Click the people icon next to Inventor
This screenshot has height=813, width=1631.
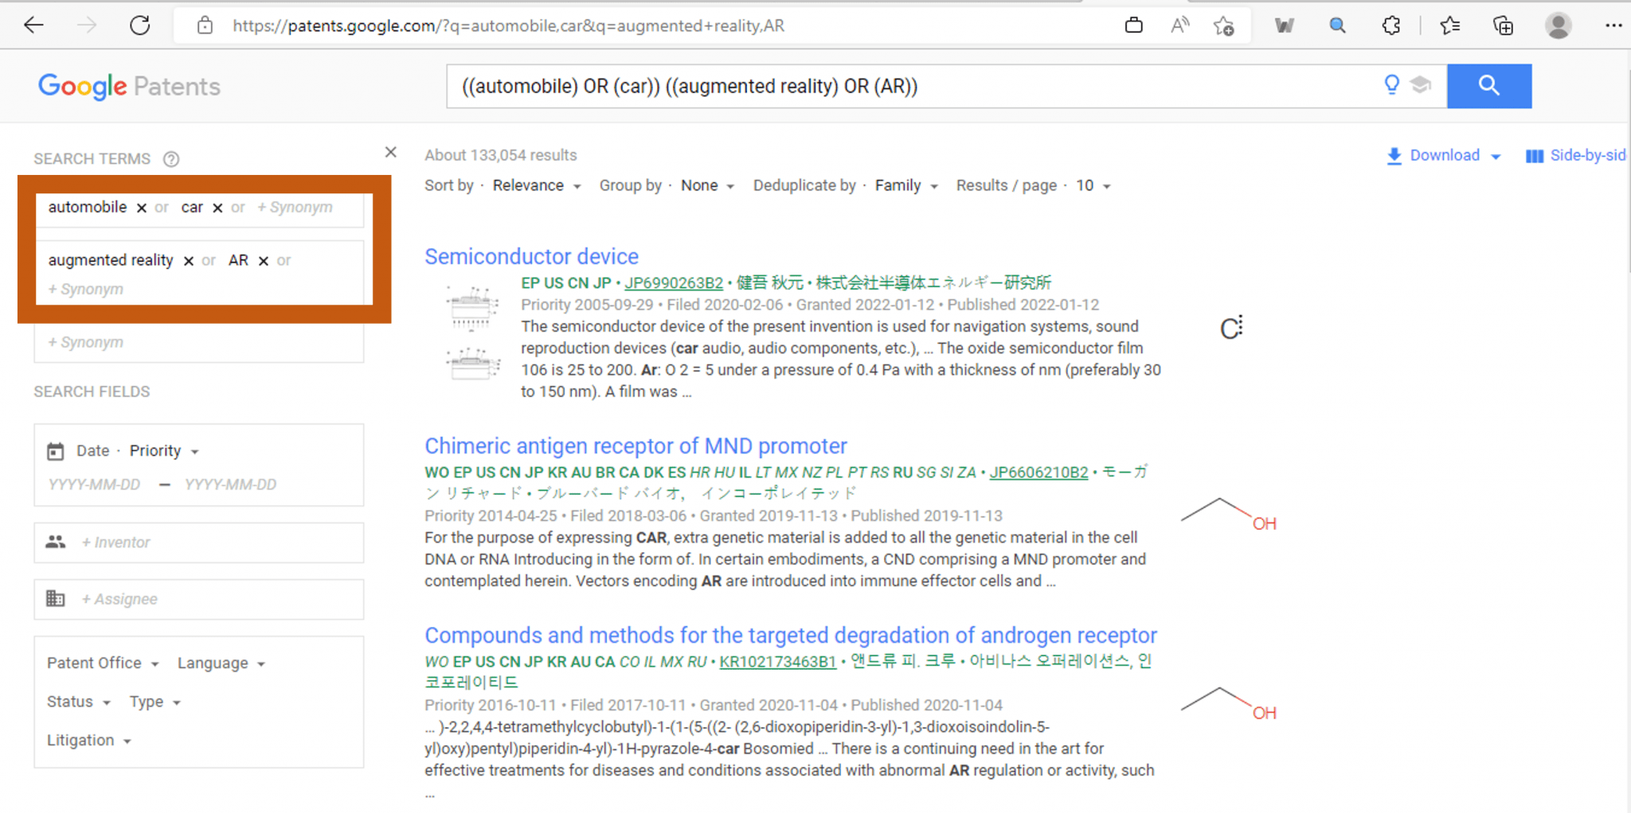click(55, 542)
